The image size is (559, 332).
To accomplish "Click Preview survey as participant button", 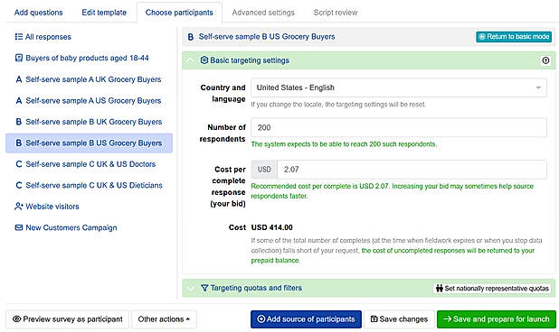I will coord(68,319).
